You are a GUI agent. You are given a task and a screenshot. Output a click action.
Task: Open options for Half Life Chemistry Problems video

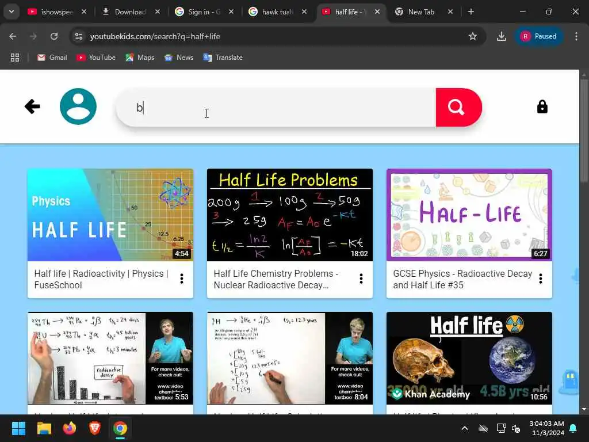click(361, 279)
